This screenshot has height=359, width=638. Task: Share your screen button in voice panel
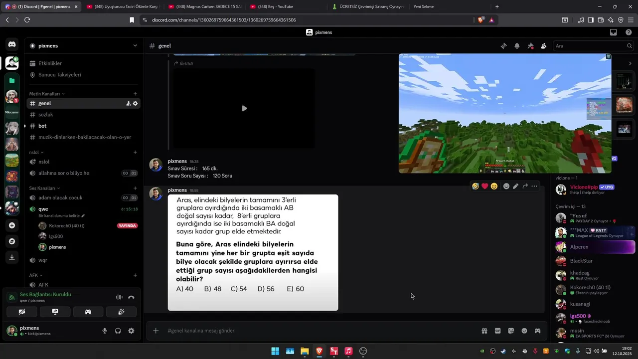pos(55,312)
